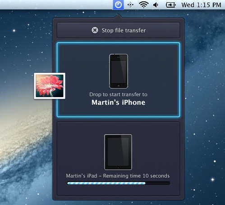Open the Wed 1:15 PM clock menu
The image size is (225, 205).
pos(201,5)
